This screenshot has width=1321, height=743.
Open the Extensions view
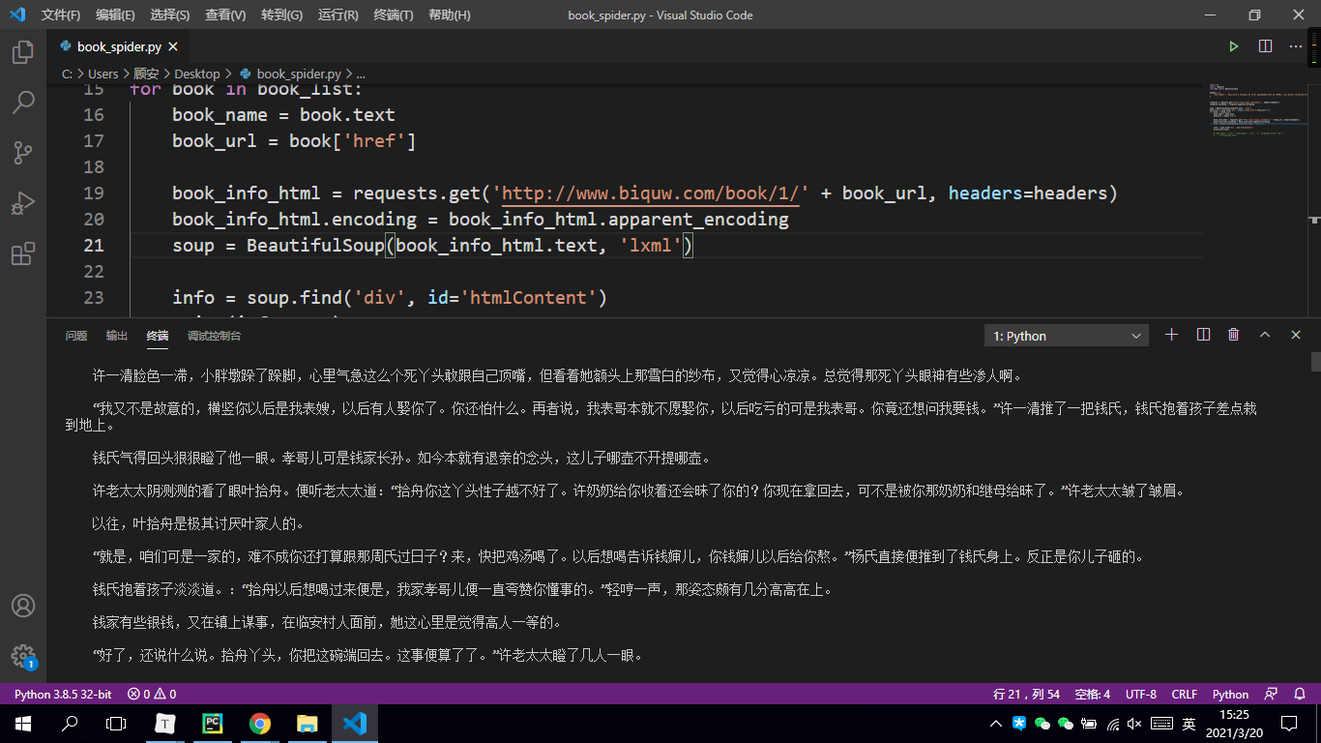point(23,253)
